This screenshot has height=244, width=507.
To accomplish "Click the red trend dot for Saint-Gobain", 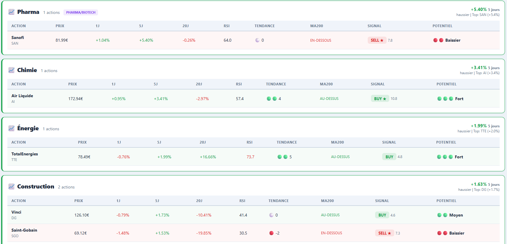I will [x=271, y=233].
